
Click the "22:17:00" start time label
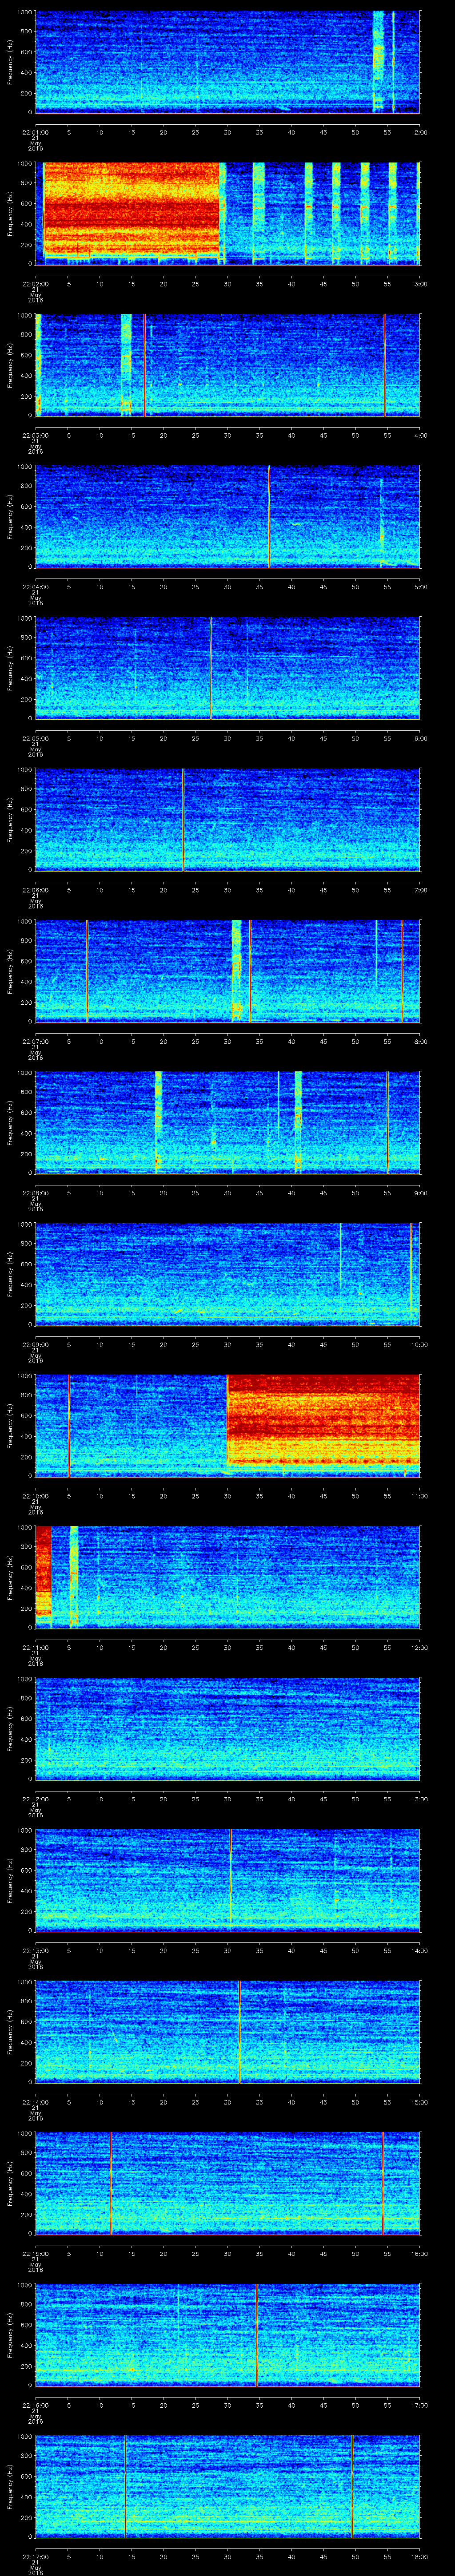[x=36, y=2556]
